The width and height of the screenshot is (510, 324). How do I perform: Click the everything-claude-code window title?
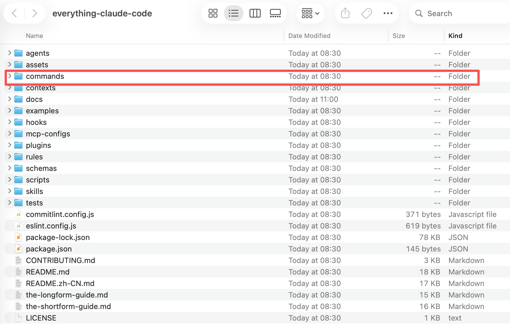[x=102, y=13]
